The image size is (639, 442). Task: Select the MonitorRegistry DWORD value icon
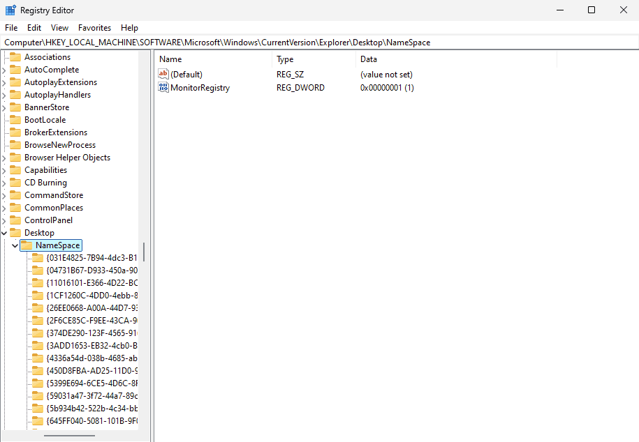(x=163, y=88)
